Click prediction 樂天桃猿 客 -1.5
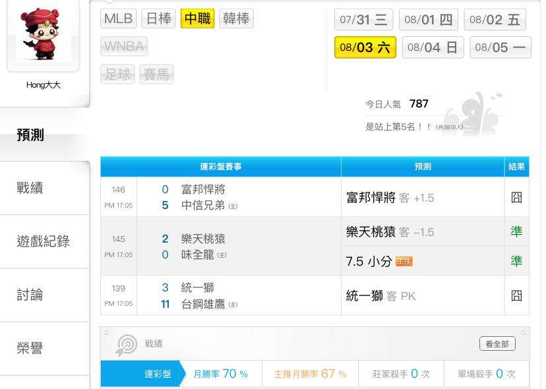 tap(390, 231)
